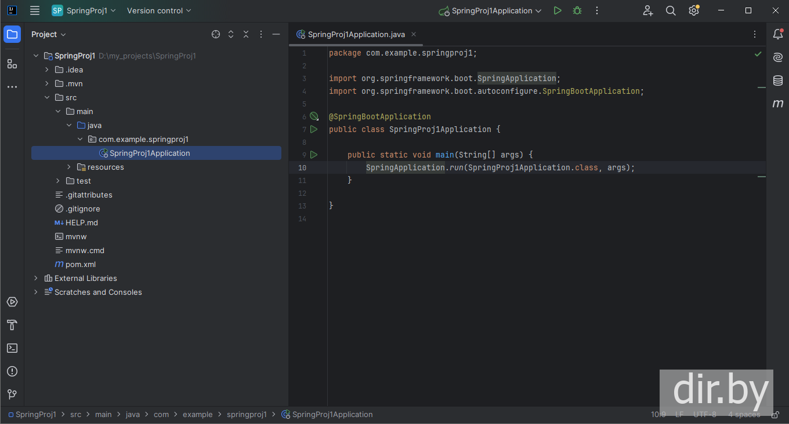Viewport: 789px width, 424px height.
Task: Open pom.xml in project tree
Action: (x=80, y=264)
